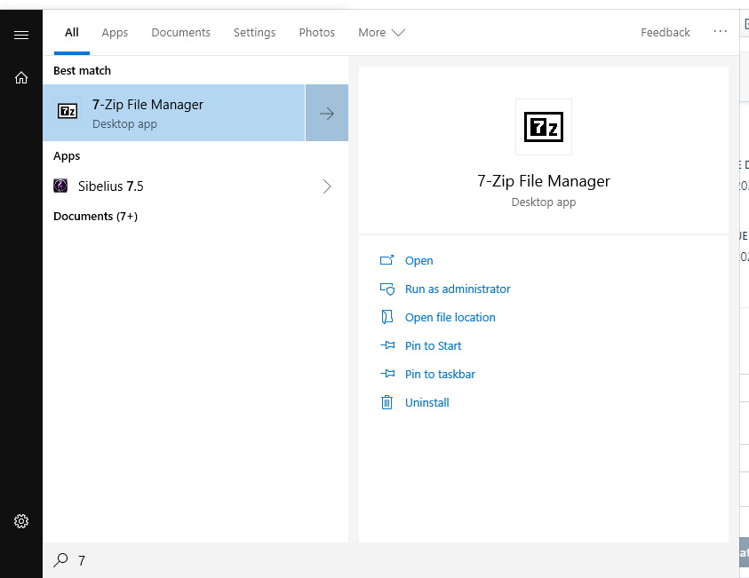The width and height of the screenshot is (749, 578).
Task: Click the search input field containing 7
Action: [x=391, y=560]
